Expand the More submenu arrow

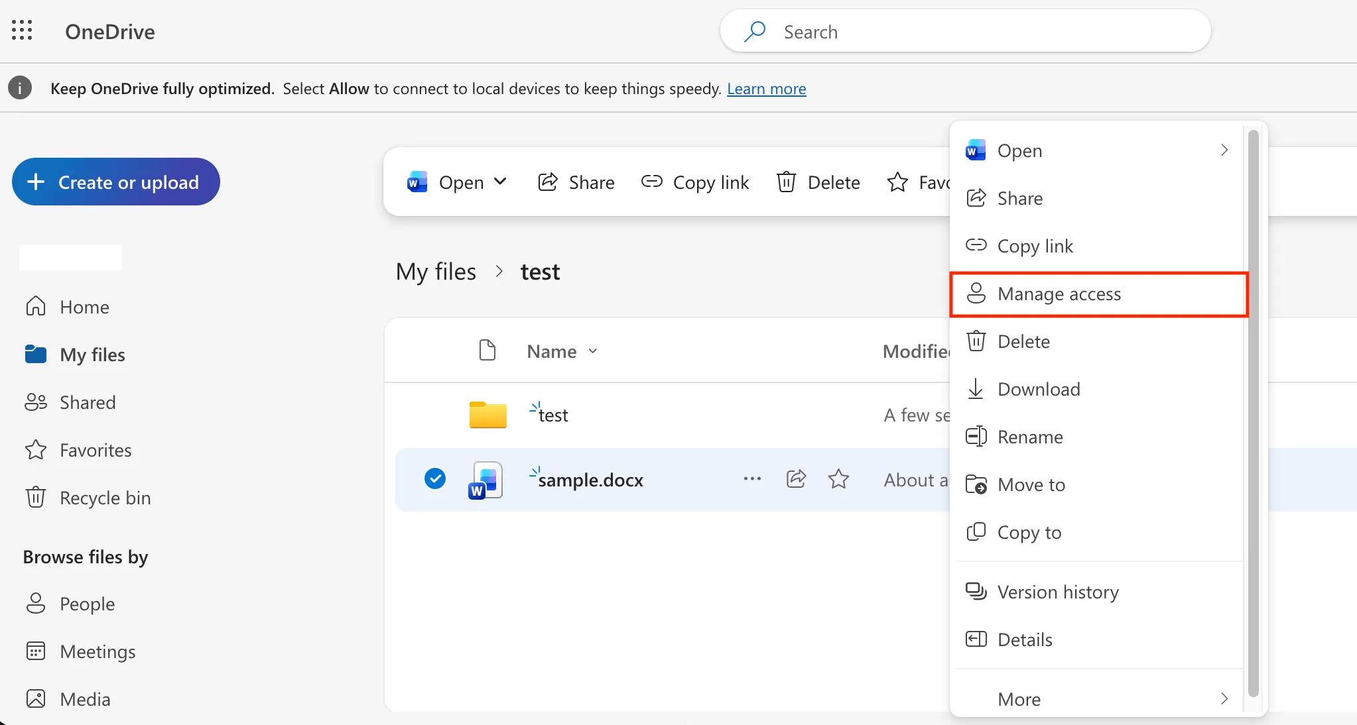click(x=1224, y=698)
